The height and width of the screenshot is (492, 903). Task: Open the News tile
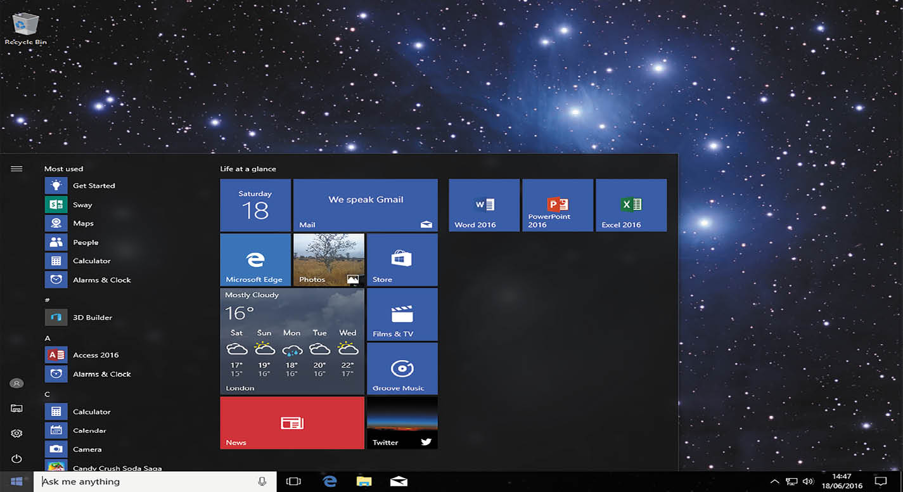click(x=292, y=423)
